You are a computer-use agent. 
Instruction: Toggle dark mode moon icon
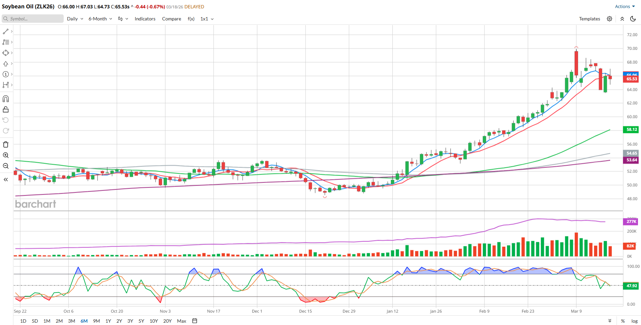tap(633, 19)
